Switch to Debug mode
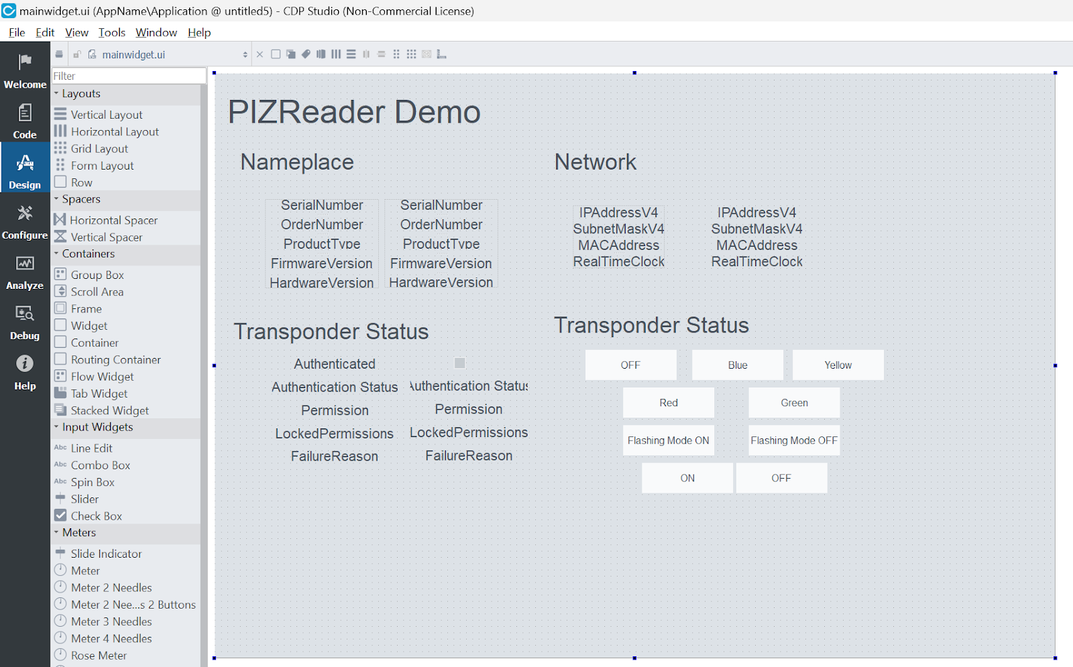This screenshot has height=667, width=1073. pos(25,322)
